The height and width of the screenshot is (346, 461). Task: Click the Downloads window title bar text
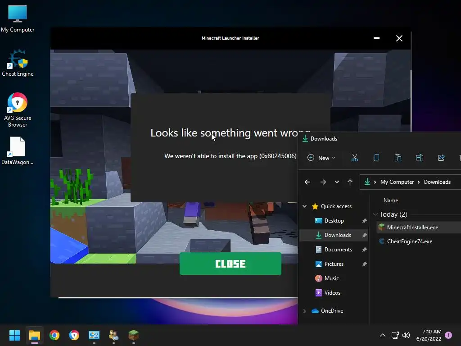pos(324,139)
